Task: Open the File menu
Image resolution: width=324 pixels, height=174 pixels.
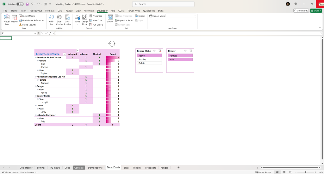Action: point(5,11)
